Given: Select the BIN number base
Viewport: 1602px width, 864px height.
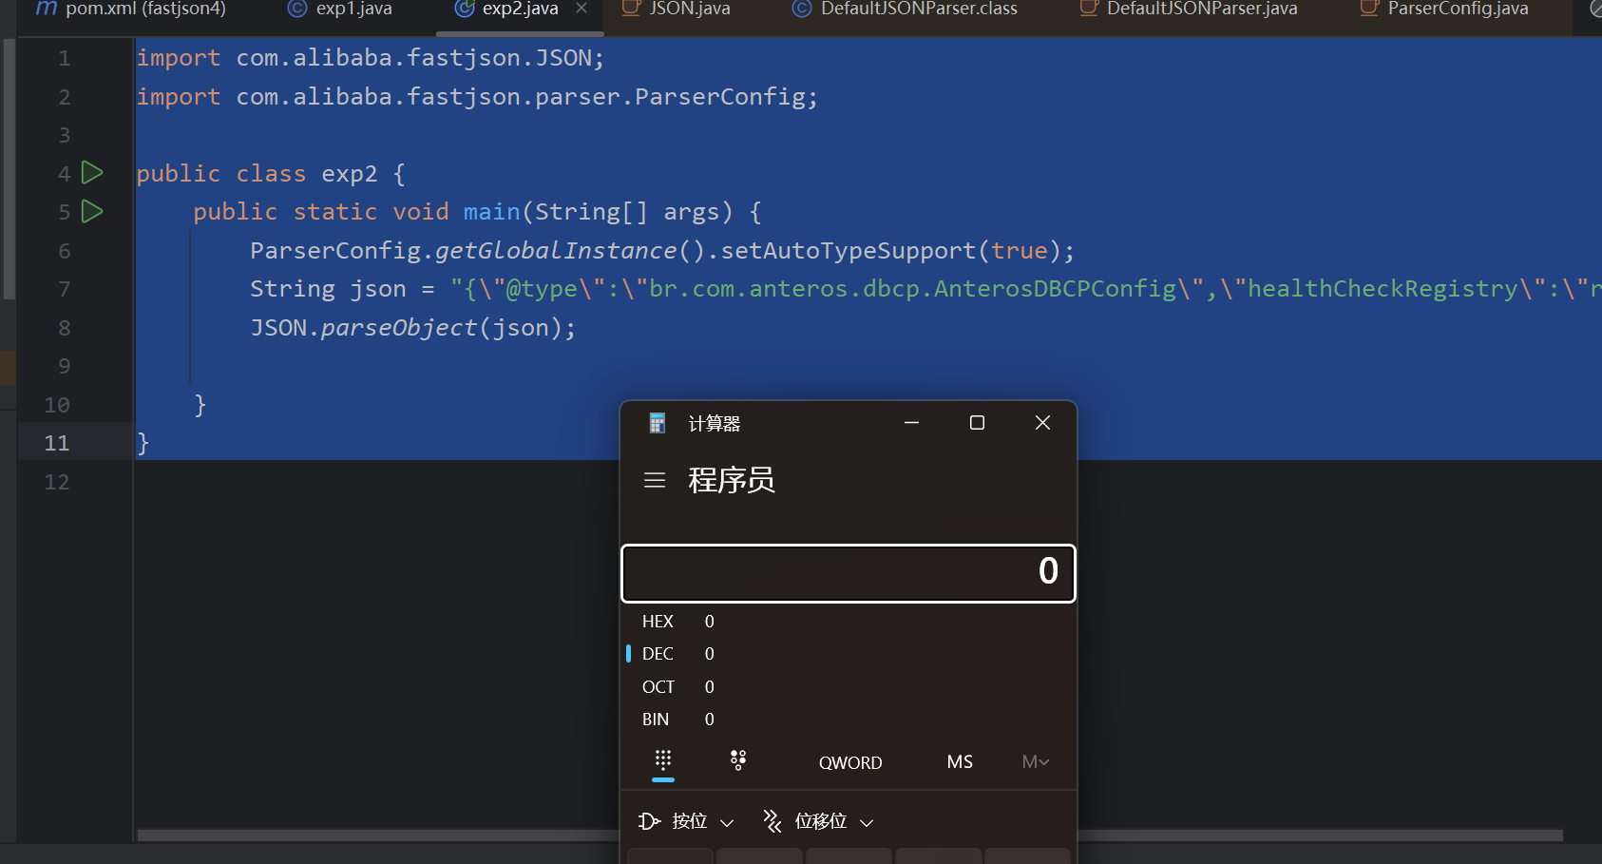Looking at the screenshot, I should coord(656,720).
